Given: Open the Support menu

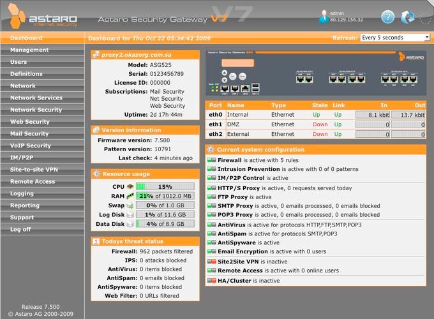Looking at the screenshot, I should 42,217.
